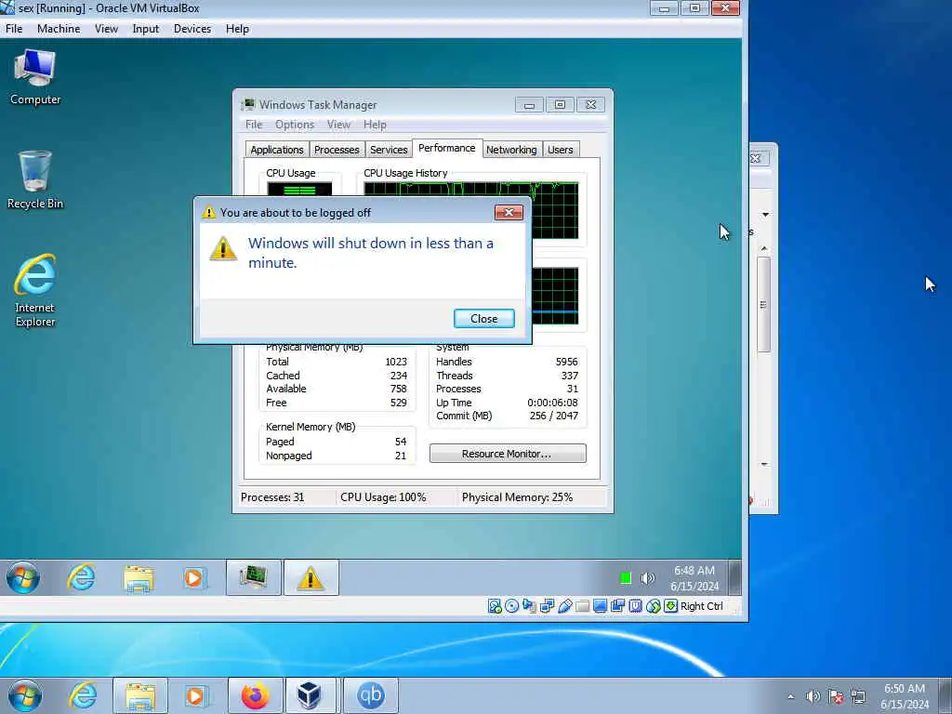This screenshot has width=952, height=714.
Task: Switch to the Processes tab
Action: point(337,150)
